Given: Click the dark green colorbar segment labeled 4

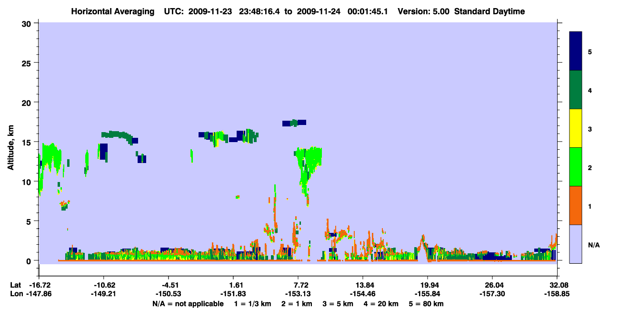Looking at the screenshot, I should [576, 90].
